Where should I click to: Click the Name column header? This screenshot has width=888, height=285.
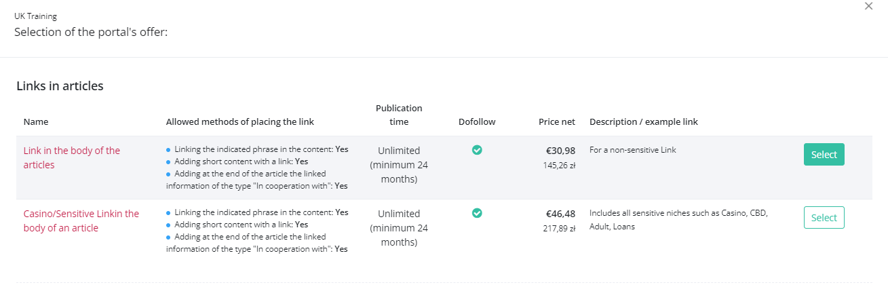(x=36, y=122)
